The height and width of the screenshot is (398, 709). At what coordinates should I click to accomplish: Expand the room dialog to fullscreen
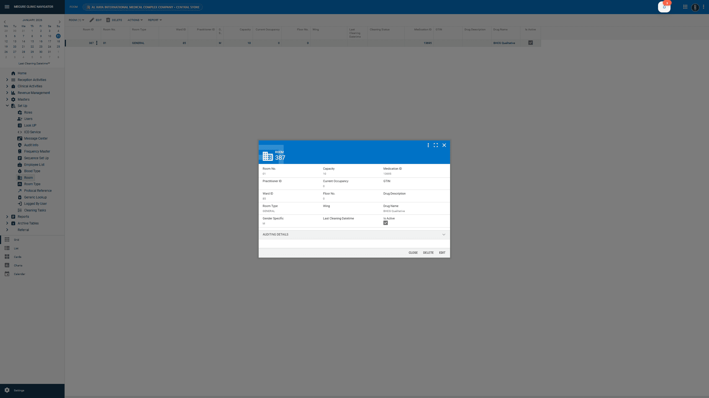[x=435, y=145]
